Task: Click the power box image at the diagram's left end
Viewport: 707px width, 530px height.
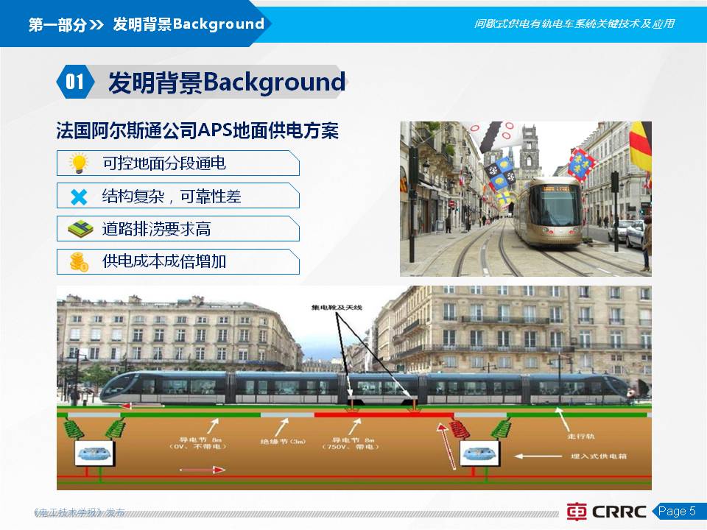Action: (94, 453)
